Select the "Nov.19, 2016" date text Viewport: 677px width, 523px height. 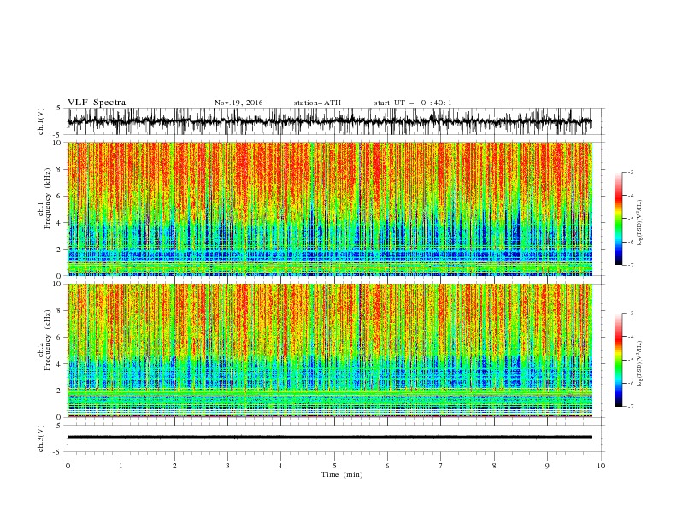point(238,103)
